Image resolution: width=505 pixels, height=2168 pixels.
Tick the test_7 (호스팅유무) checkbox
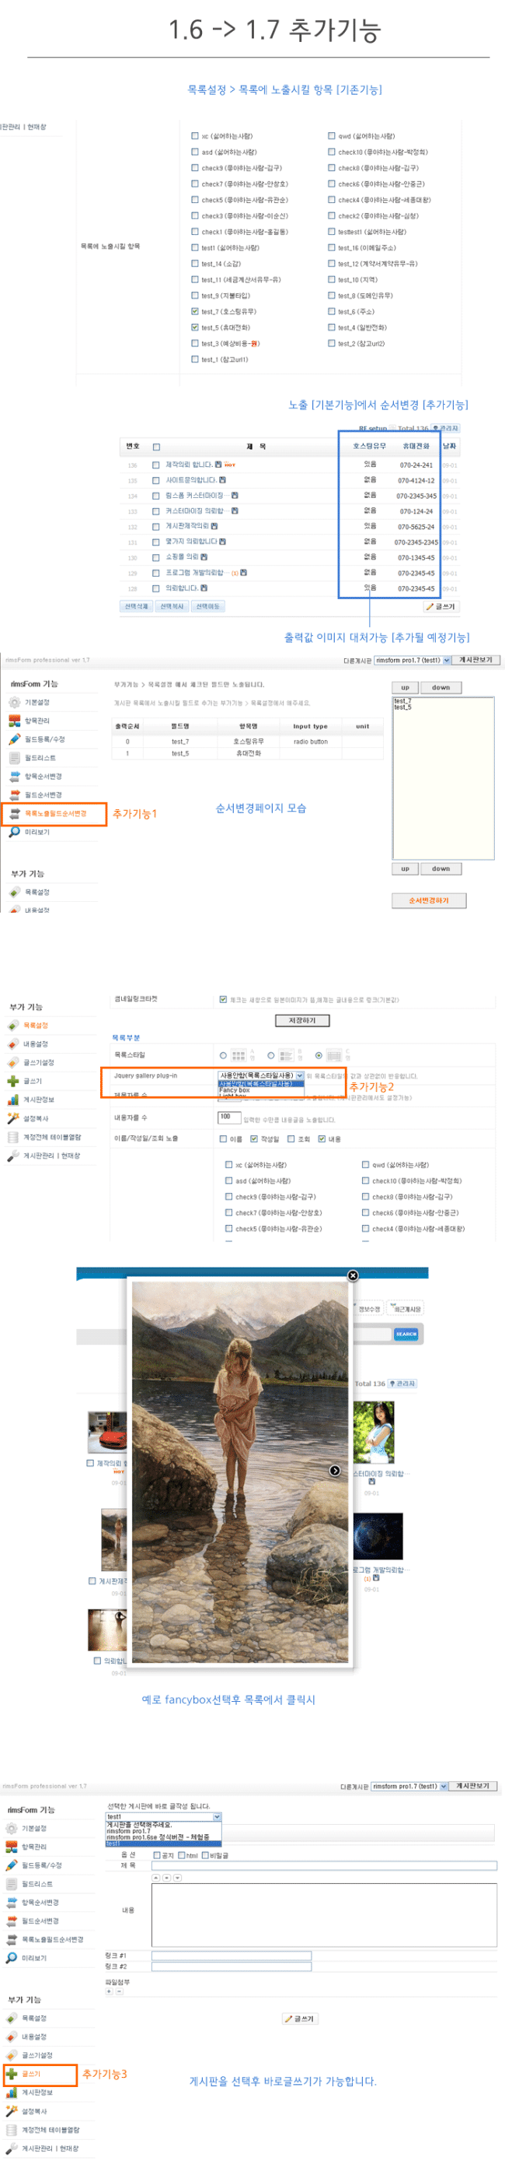[x=195, y=311]
